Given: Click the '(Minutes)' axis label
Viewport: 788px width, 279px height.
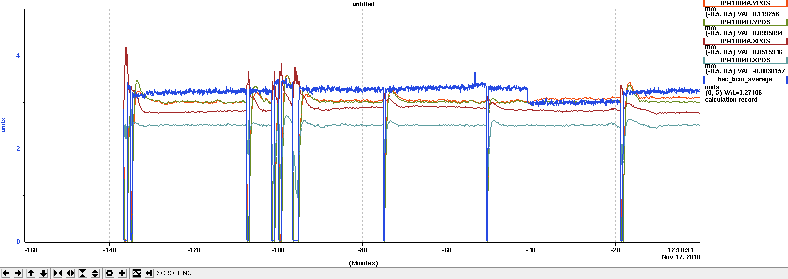Looking at the screenshot, I should 363,263.
